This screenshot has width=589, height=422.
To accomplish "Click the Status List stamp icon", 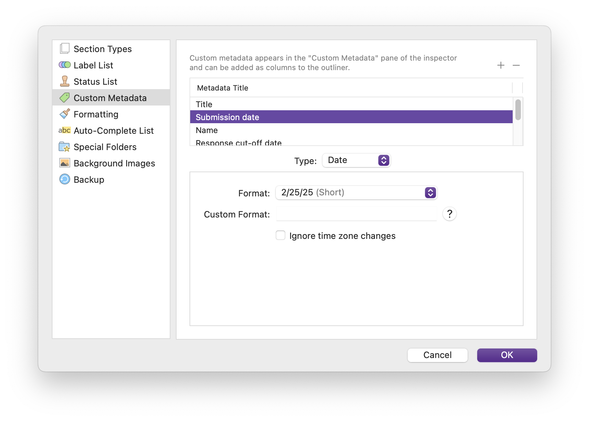I will coord(64,81).
